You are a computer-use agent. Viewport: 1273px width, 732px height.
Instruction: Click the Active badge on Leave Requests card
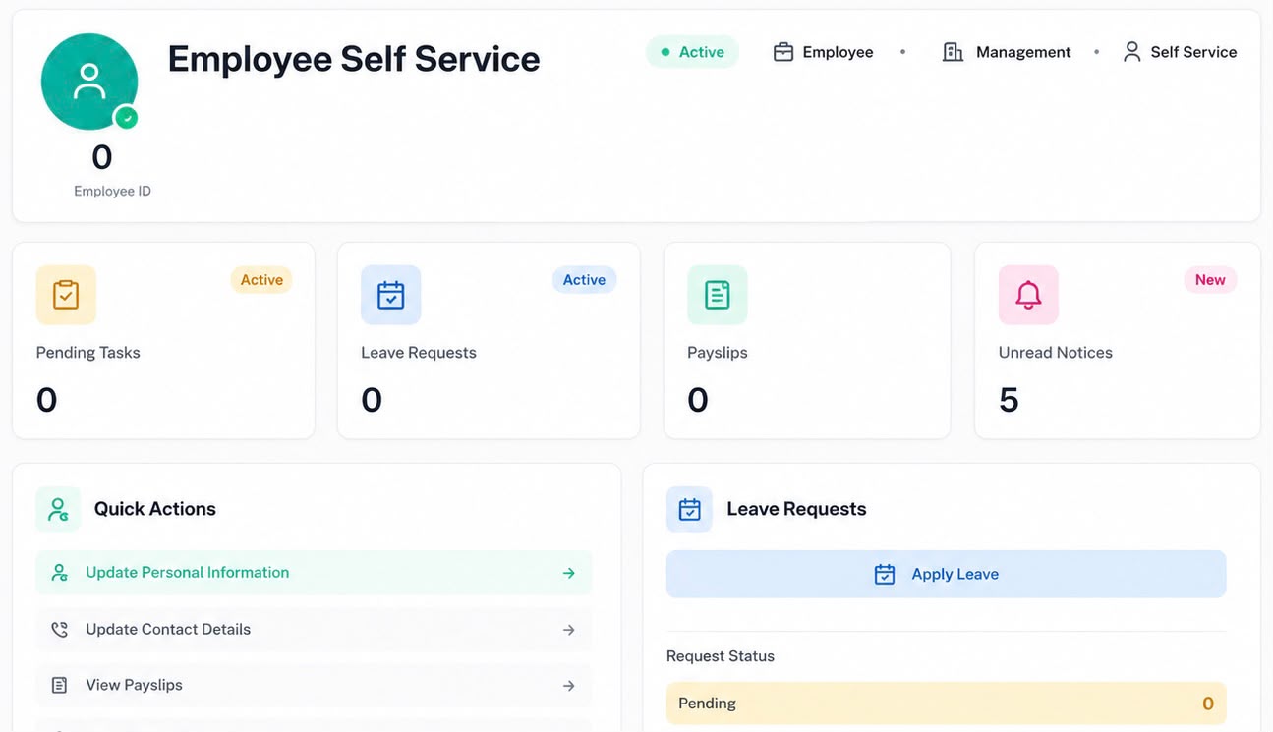[584, 280]
